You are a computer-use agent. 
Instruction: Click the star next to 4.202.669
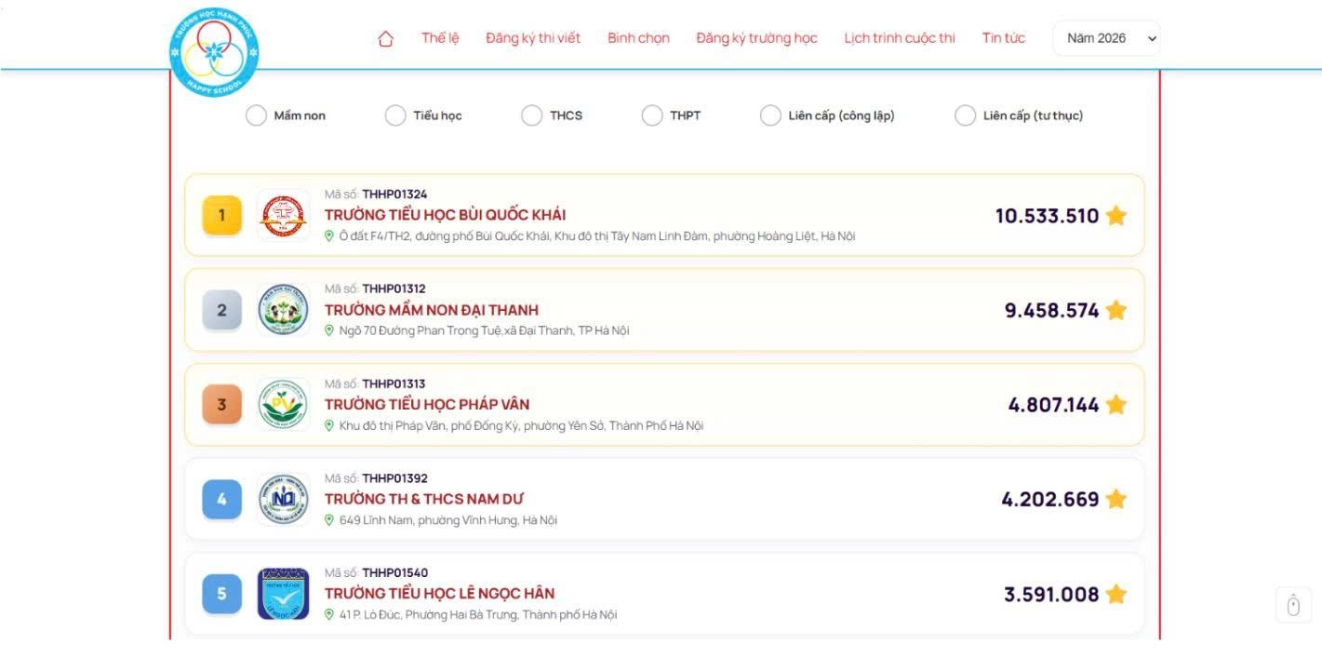[x=1116, y=500]
